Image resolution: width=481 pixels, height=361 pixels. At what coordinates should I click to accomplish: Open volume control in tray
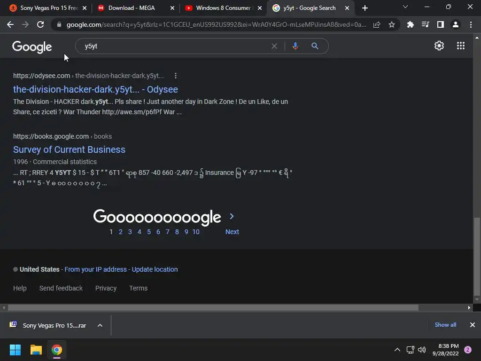click(x=422, y=350)
